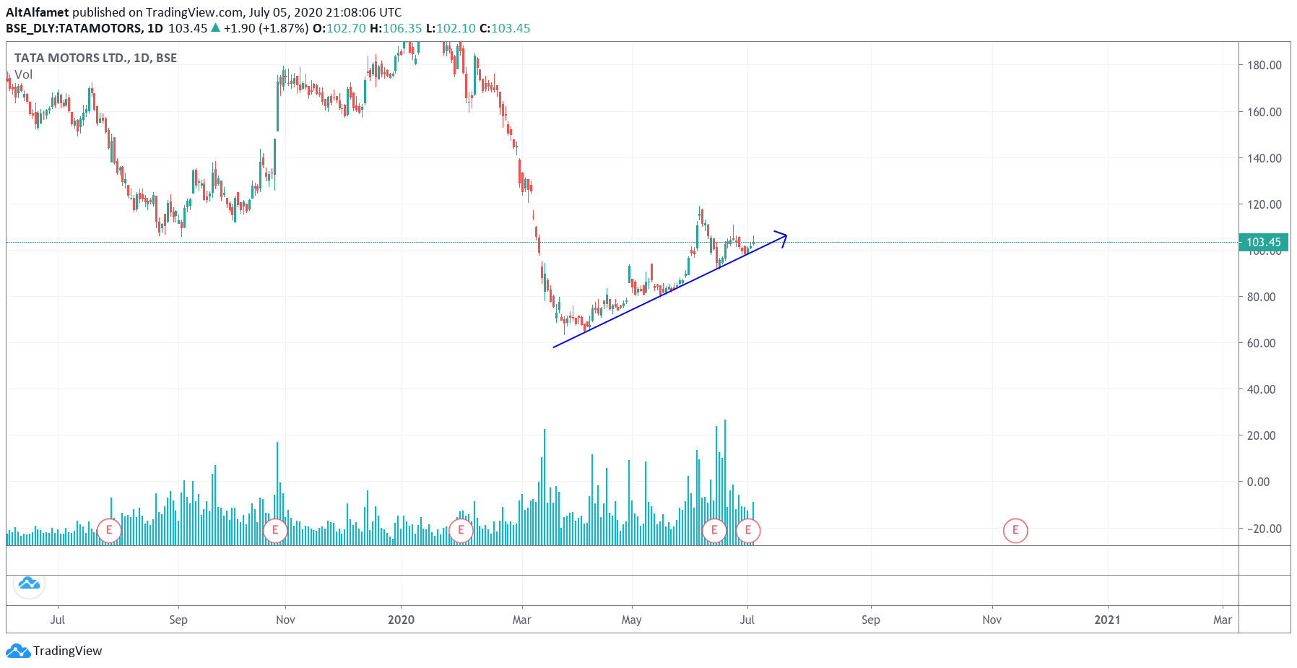Click the 0.00 price axis label
Viewport: 1297px width, 668px height.
pos(1259,482)
